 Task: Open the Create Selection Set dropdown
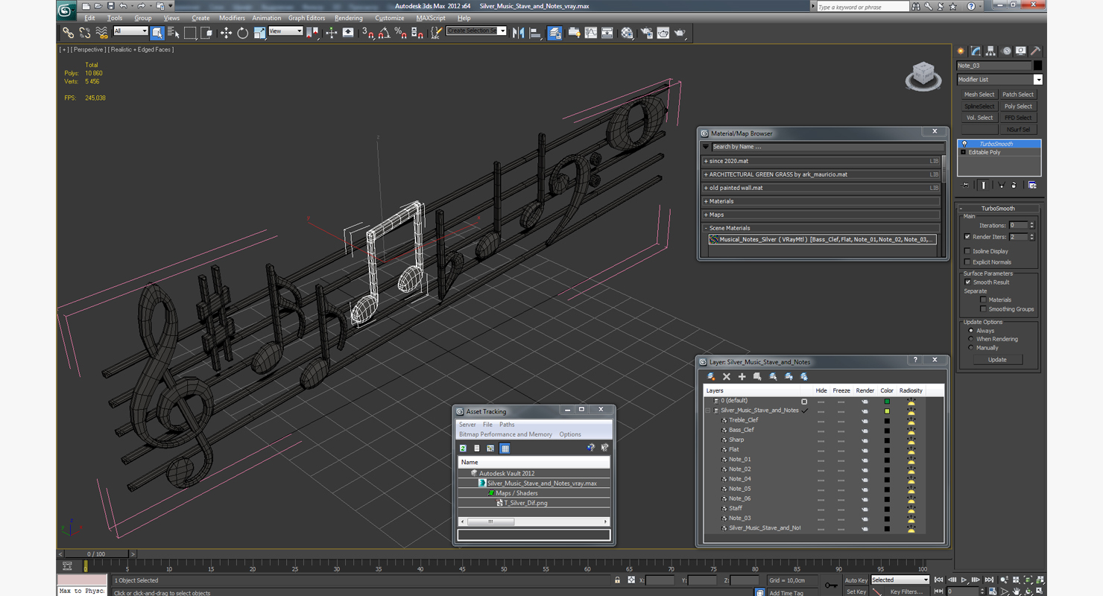pyautogui.click(x=477, y=31)
